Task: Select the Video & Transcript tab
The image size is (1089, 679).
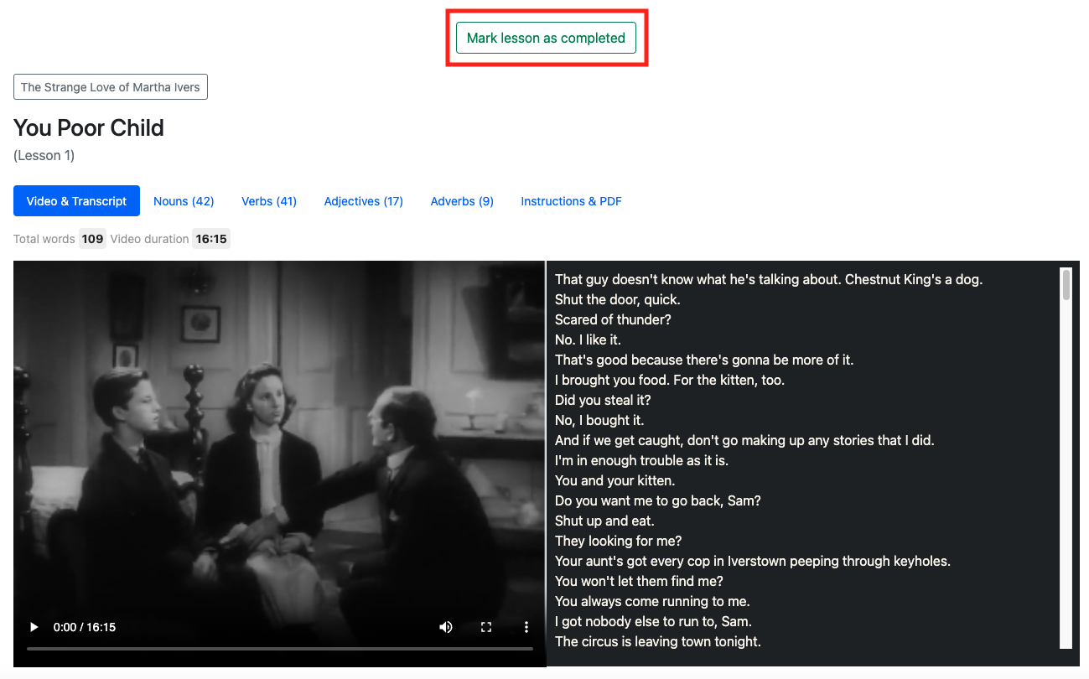Action: (x=76, y=201)
